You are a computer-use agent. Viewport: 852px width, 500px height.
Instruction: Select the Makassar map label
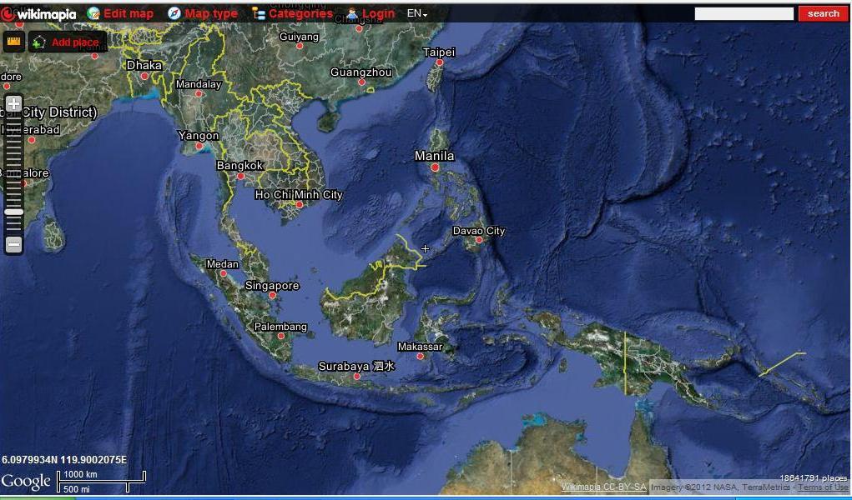420,347
